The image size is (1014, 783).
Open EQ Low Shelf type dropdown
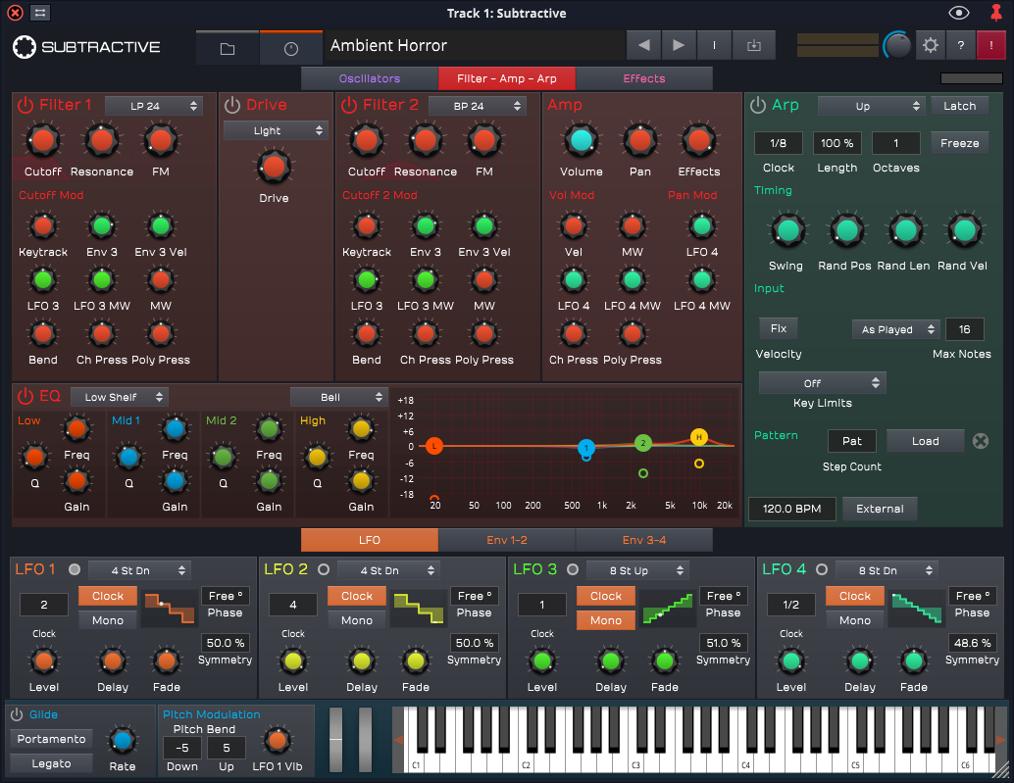(119, 397)
